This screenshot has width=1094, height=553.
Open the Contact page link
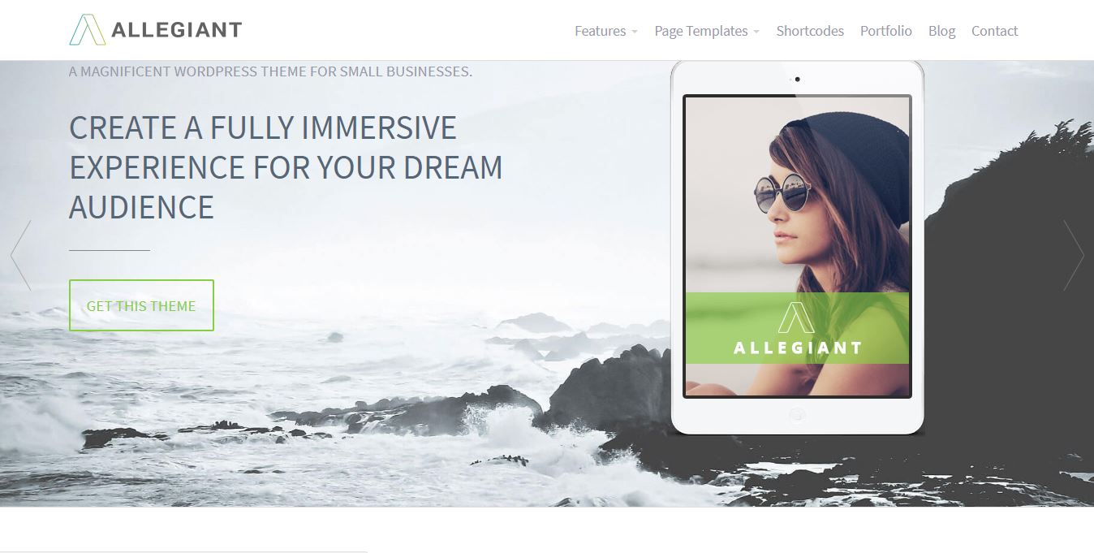(x=994, y=31)
